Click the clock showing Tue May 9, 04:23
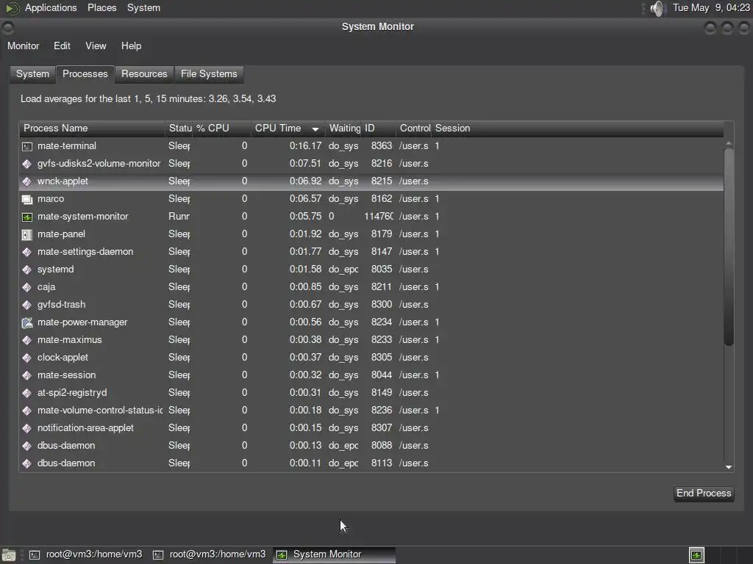Image resolution: width=753 pixels, height=564 pixels. (711, 8)
